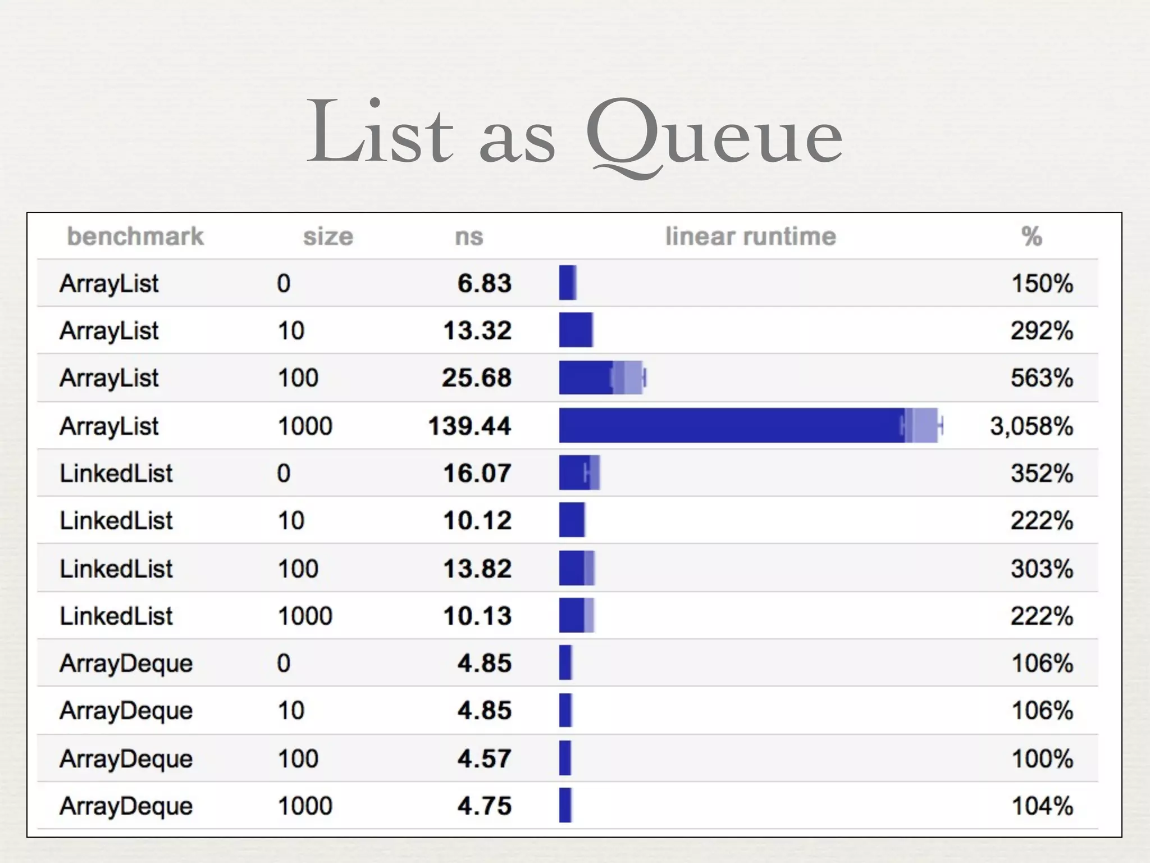
Task: Click the runtime bar for ArrayList size 10
Action: click(576, 330)
